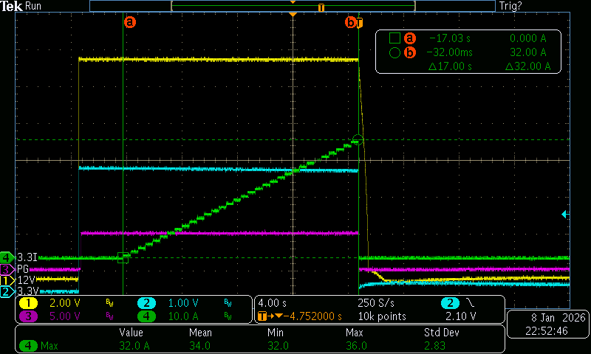Toggle channel 2 bandwidth limit indicator
Screen dimensions: 591x354
click(x=228, y=303)
